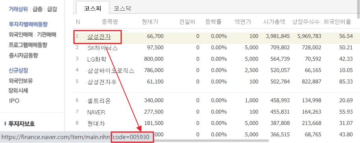This screenshot has height=143, width=360.
Task: Click market cap value 709,802
Action: [280, 48]
